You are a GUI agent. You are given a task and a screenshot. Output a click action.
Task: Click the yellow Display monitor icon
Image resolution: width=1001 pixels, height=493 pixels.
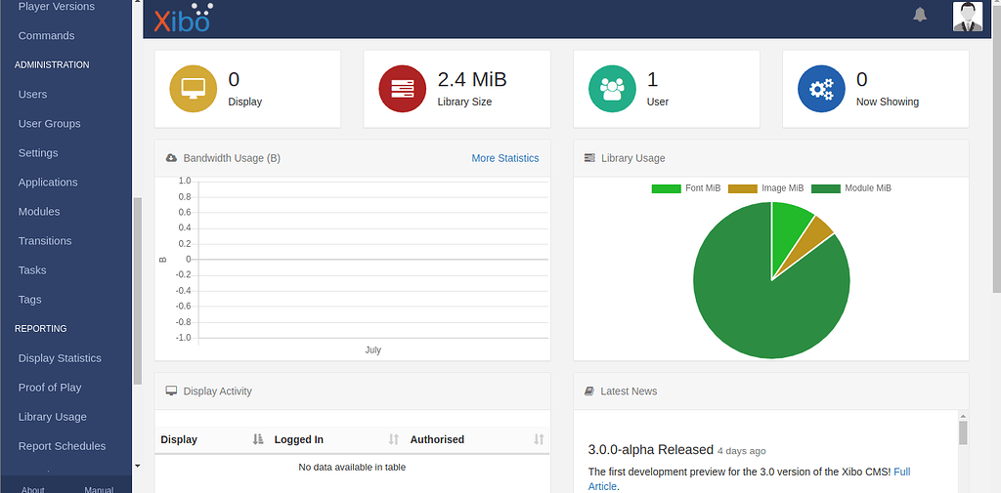point(194,89)
